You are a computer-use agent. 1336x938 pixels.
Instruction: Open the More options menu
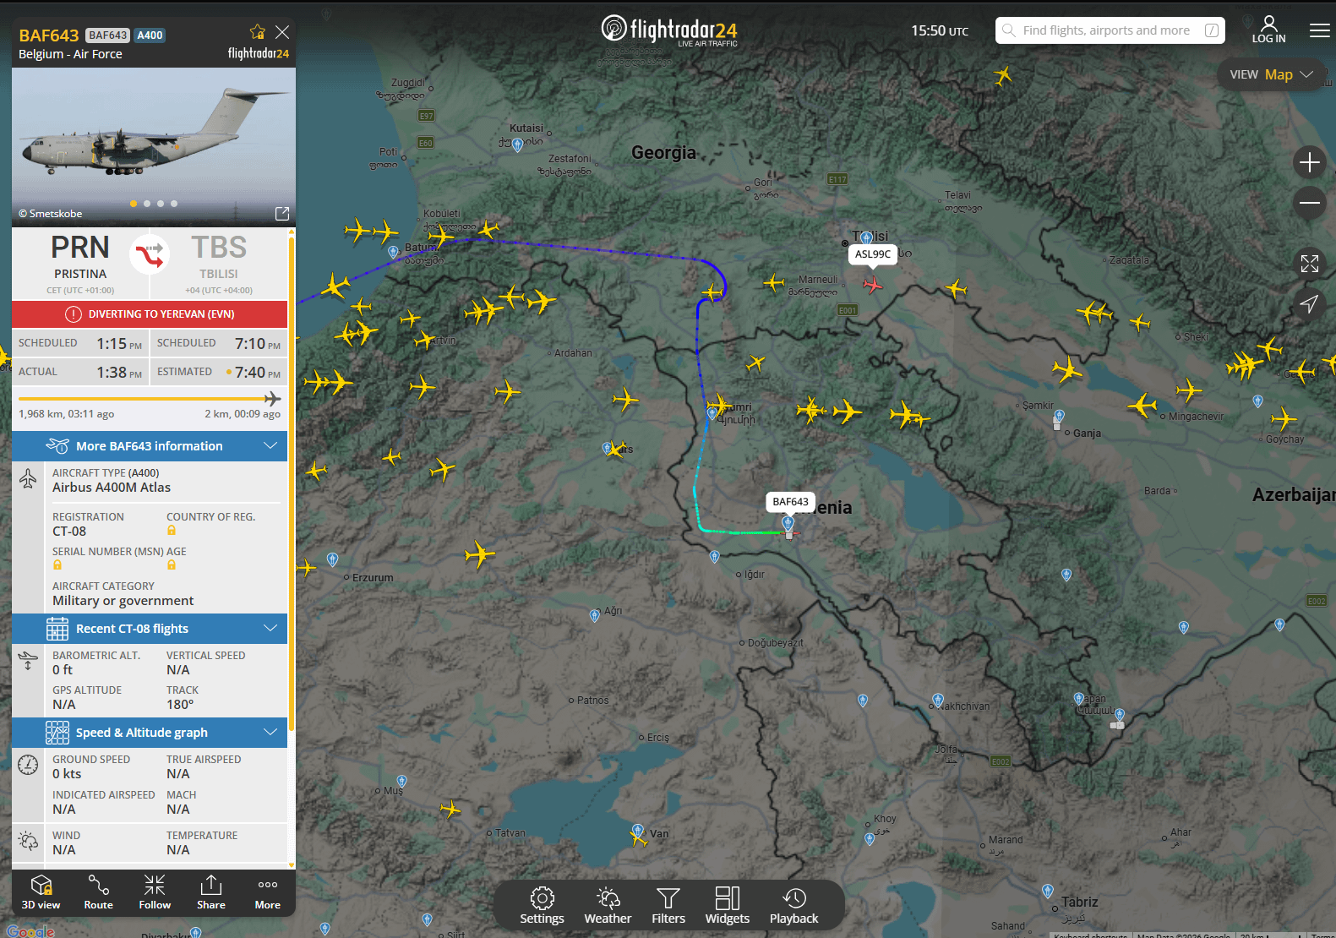[x=267, y=892]
